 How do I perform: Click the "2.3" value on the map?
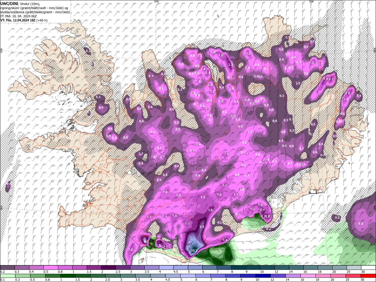(231, 65)
